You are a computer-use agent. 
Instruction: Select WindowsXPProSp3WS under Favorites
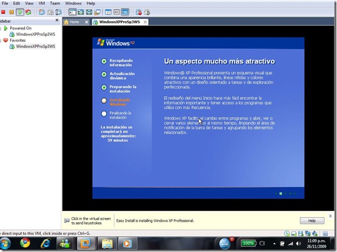[36, 46]
